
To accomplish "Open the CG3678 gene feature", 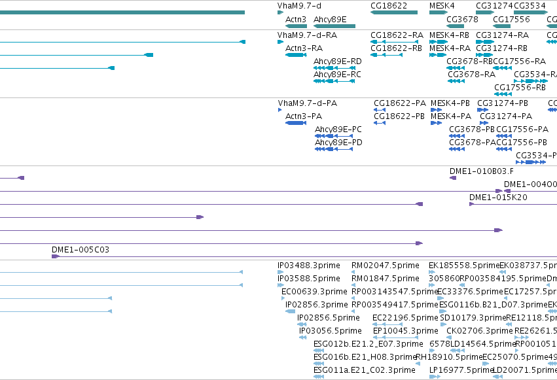I will tap(456, 26).
